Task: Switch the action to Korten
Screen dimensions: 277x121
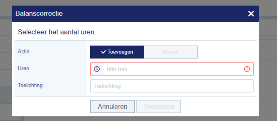Action: point(171,52)
